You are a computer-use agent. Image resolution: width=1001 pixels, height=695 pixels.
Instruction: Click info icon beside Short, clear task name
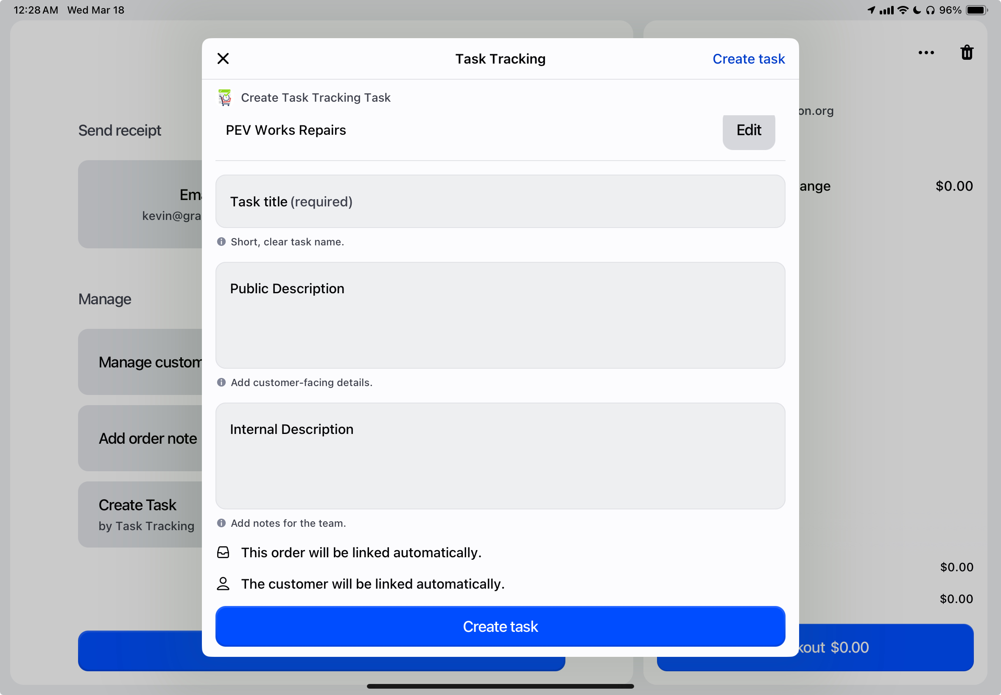tap(221, 242)
